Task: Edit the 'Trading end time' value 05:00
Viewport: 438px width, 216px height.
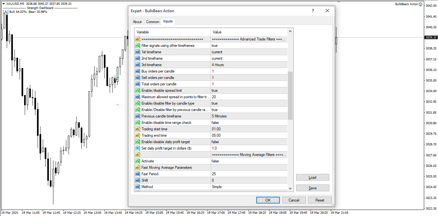Action: [249, 135]
